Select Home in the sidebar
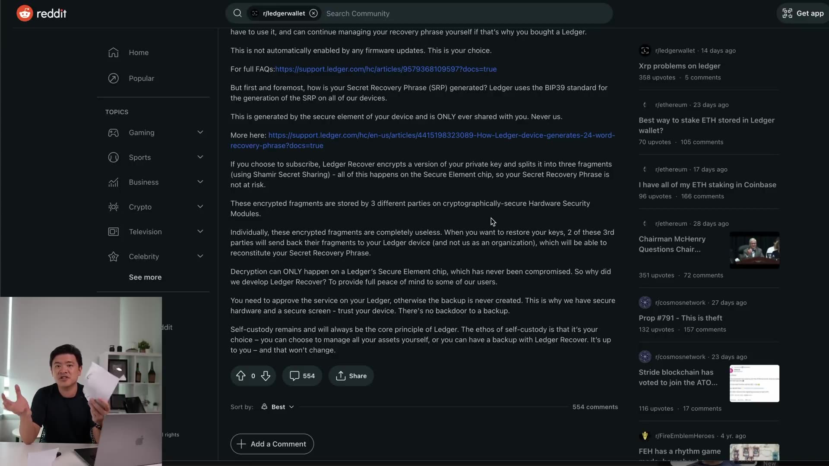Image resolution: width=829 pixels, height=466 pixels. click(x=139, y=52)
